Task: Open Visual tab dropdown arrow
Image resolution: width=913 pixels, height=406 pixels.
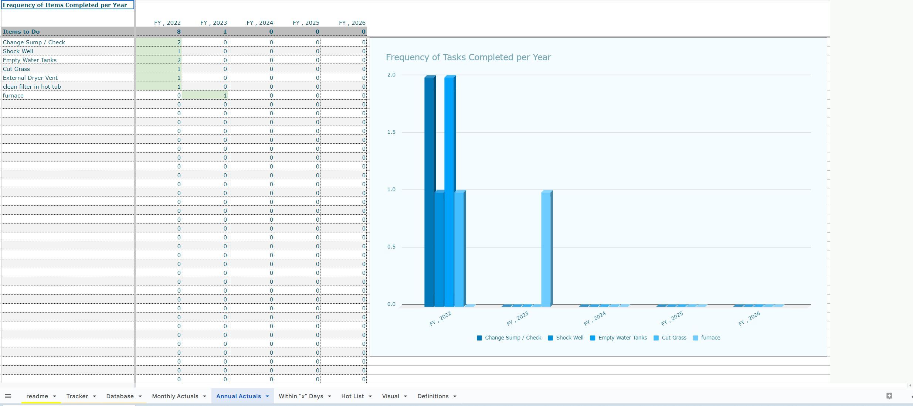Action: 405,396
